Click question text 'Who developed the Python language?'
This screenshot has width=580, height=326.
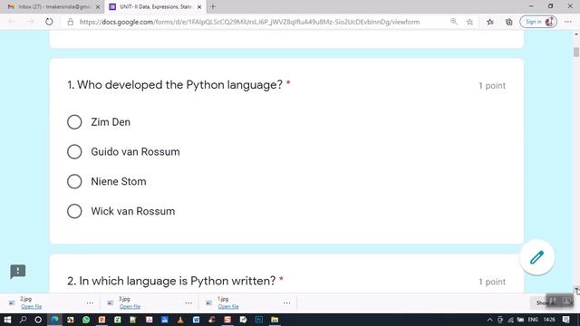click(179, 84)
